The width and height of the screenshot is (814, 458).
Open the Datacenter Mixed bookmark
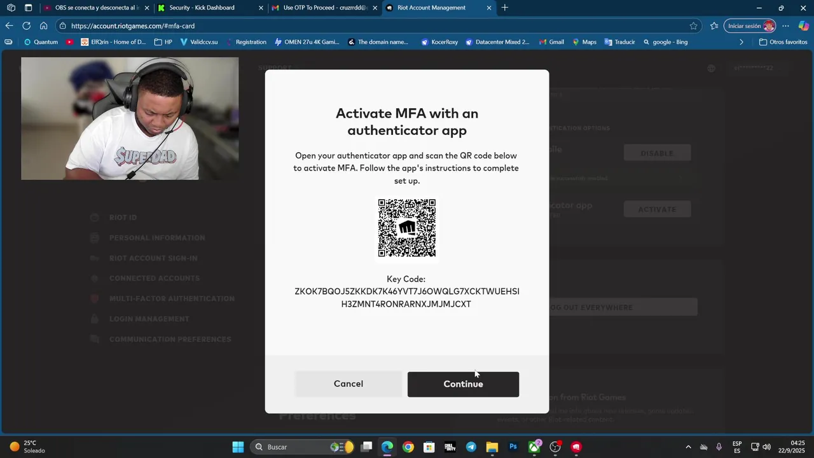(x=497, y=42)
